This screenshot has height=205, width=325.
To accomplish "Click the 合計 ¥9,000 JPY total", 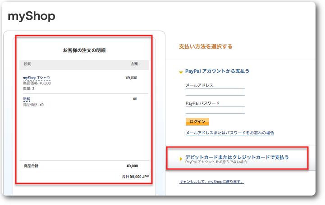I will (136, 177).
